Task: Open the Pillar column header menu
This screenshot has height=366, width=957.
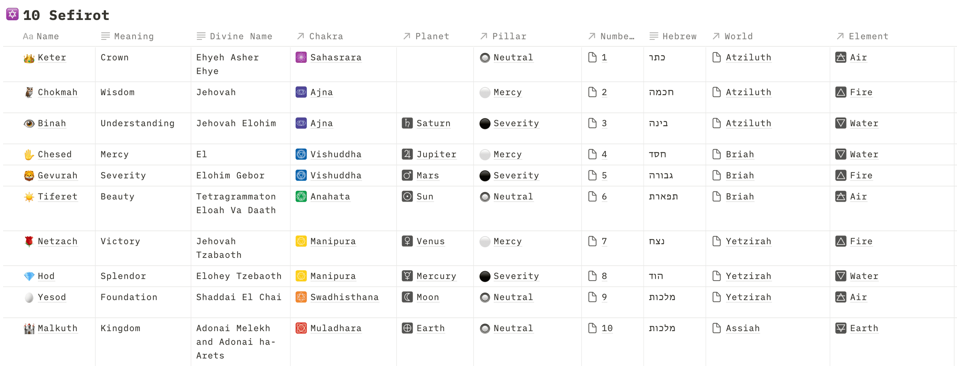Action: (509, 36)
